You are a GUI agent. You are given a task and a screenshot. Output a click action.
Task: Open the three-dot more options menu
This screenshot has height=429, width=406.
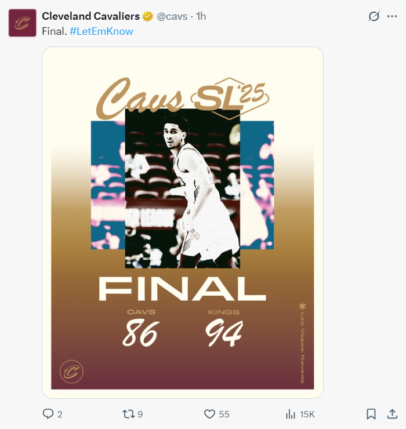pyautogui.click(x=392, y=16)
